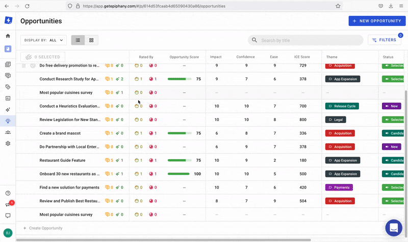Click the bar chart icon in sidebar
The height and width of the screenshot is (242, 408).
(x=8, y=98)
